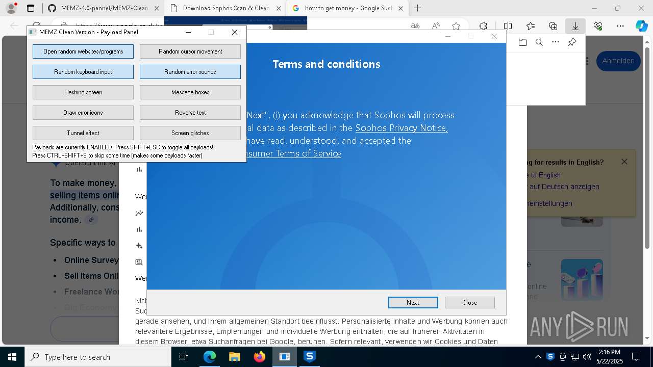
Task: Click Next in Sophos terms dialog
Action: (x=413, y=302)
